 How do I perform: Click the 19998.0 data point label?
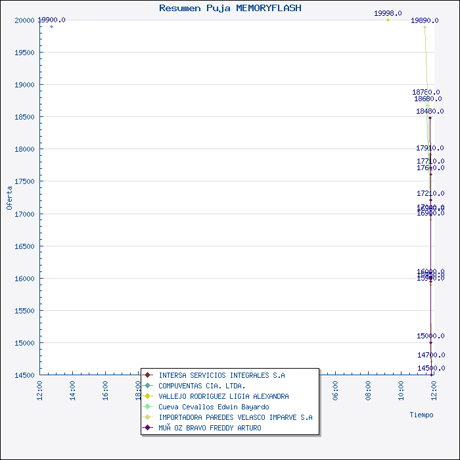tap(388, 13)
